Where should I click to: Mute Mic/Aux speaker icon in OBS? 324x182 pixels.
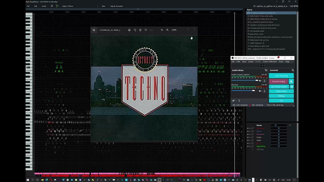(260, 91)
